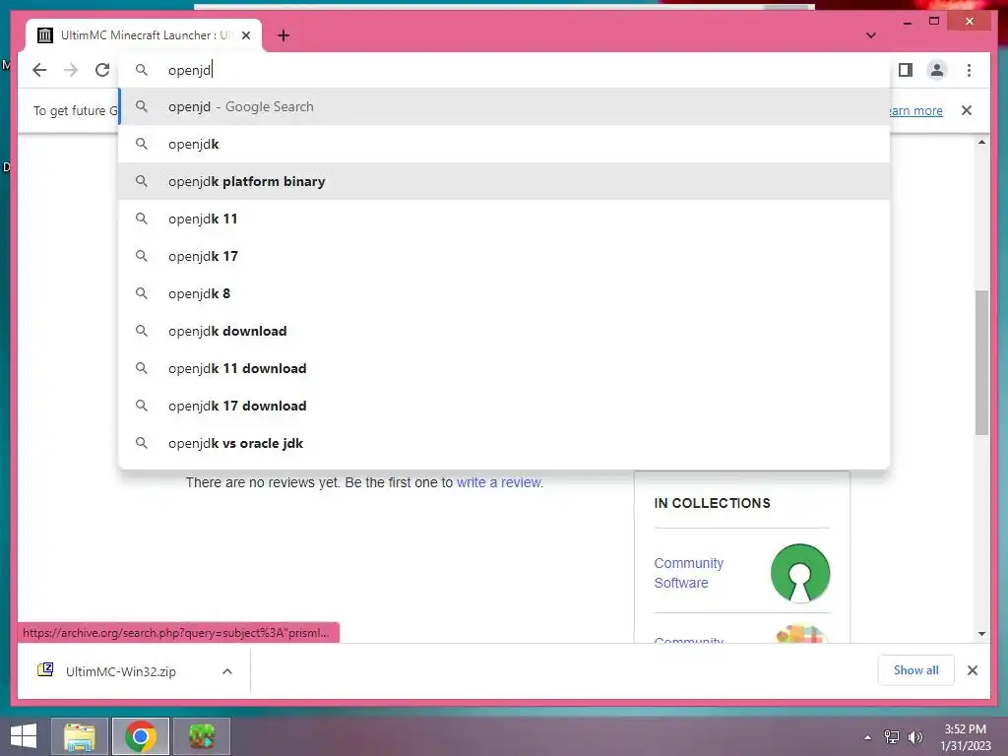Open the Community Software collection link
This screenshot has height=756, width=1008.
pos(688,573)
